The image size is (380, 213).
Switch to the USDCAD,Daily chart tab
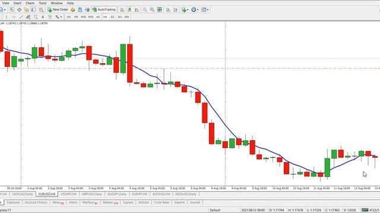(x=23, y=194)
